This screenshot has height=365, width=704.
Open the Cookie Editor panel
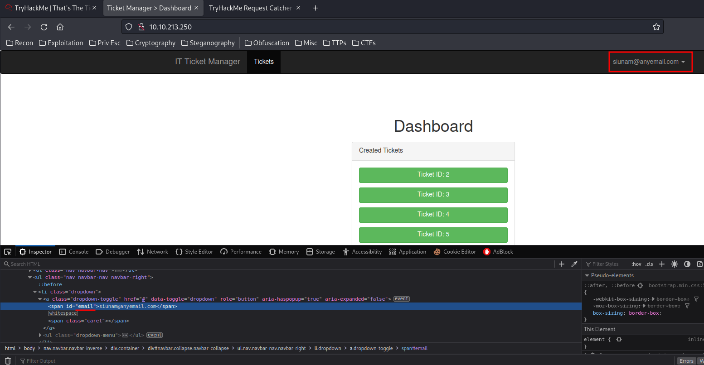coord(455,252)
